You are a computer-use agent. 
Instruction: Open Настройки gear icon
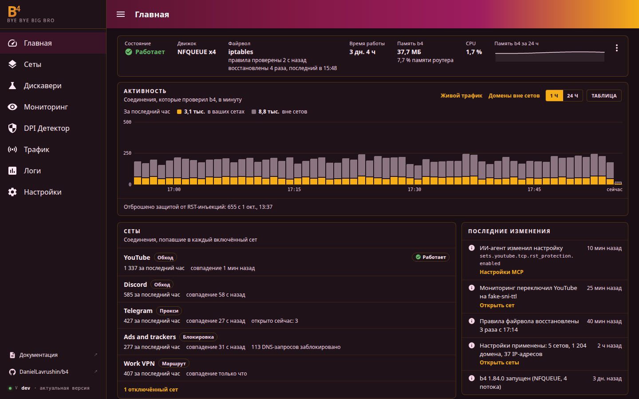point(12,192)
